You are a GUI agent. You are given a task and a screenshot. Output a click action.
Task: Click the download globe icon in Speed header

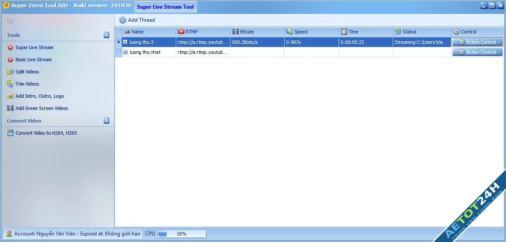289,32
